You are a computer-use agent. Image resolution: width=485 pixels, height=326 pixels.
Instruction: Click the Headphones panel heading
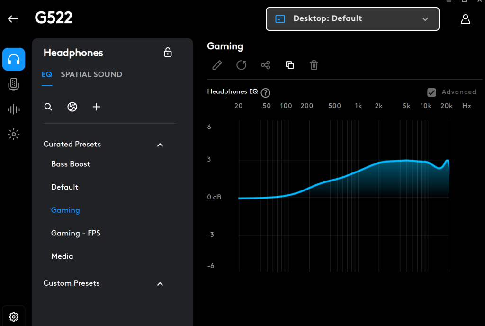[73, 53]
